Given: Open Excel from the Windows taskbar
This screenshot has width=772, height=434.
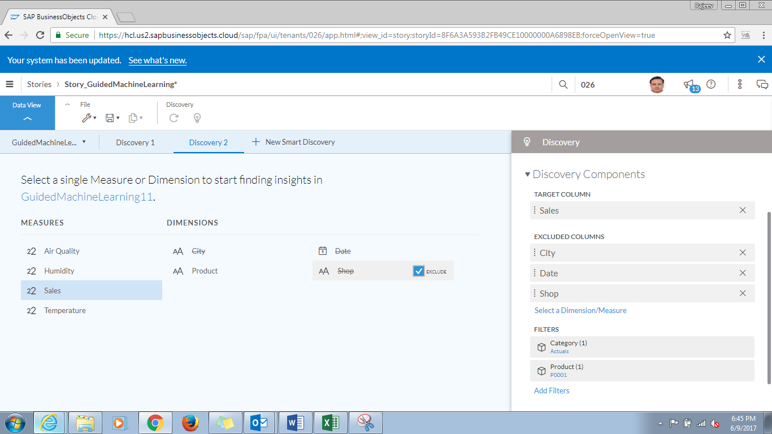Looking at the screenshot, I should click(330, 423).
